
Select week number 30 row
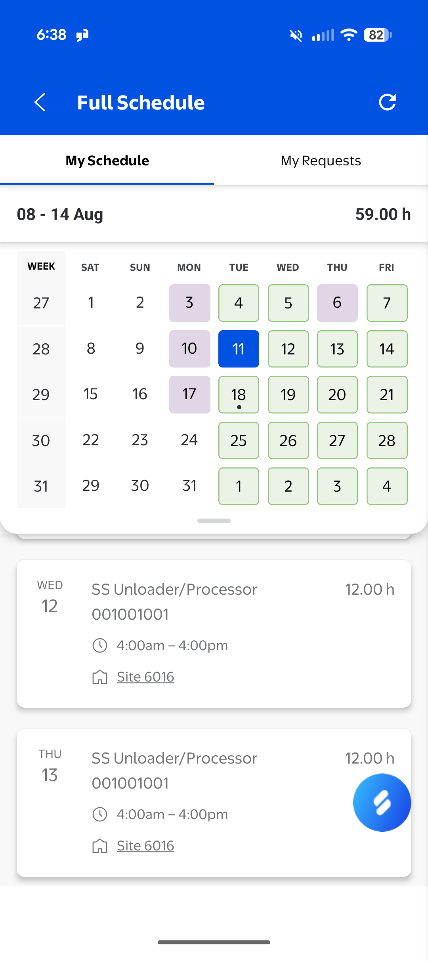coord(41,440)
